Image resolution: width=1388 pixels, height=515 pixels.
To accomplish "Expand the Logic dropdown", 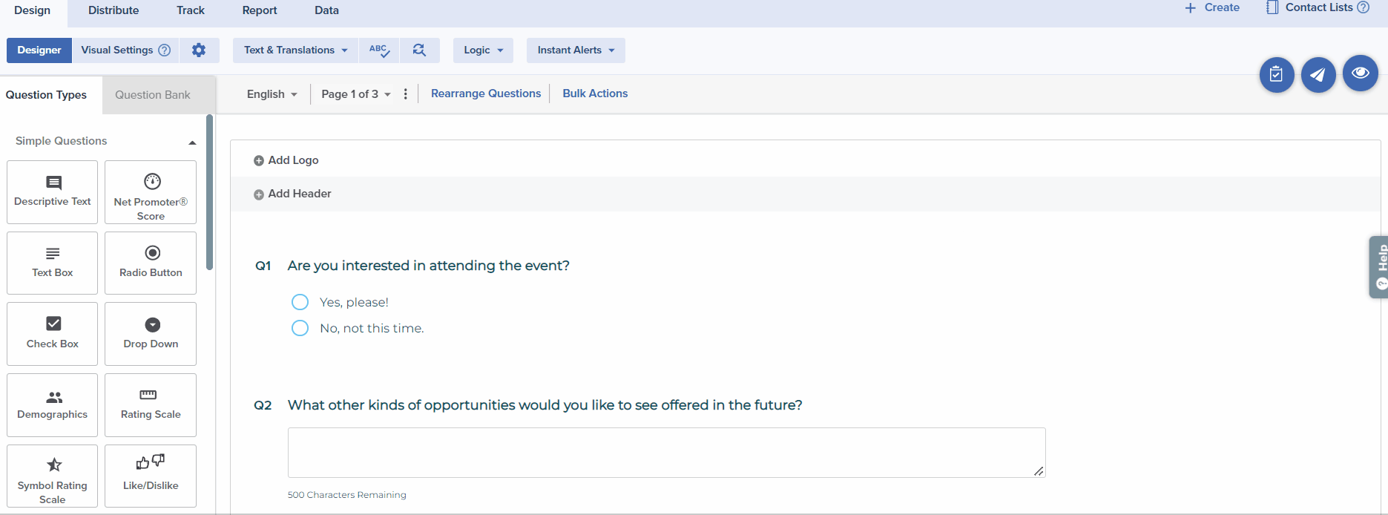I will (483, 50).
